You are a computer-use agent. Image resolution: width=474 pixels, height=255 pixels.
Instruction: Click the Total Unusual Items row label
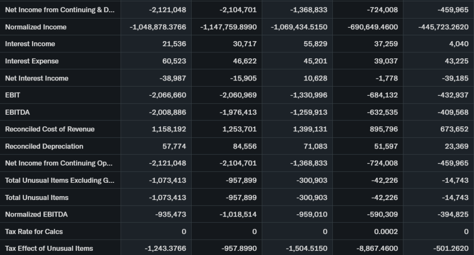coord(37,198)
